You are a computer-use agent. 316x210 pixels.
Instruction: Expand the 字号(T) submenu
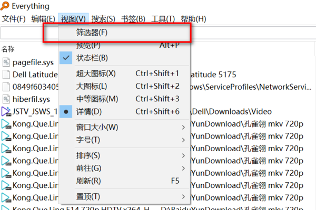[x=124, y=140]
